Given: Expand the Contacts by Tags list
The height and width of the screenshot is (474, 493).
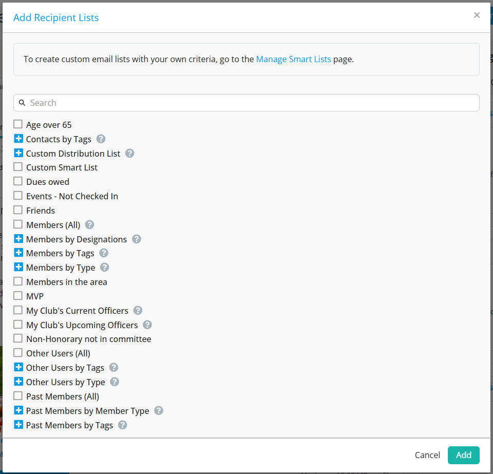Looking at the screenshot, I should [x=18, y=139].
